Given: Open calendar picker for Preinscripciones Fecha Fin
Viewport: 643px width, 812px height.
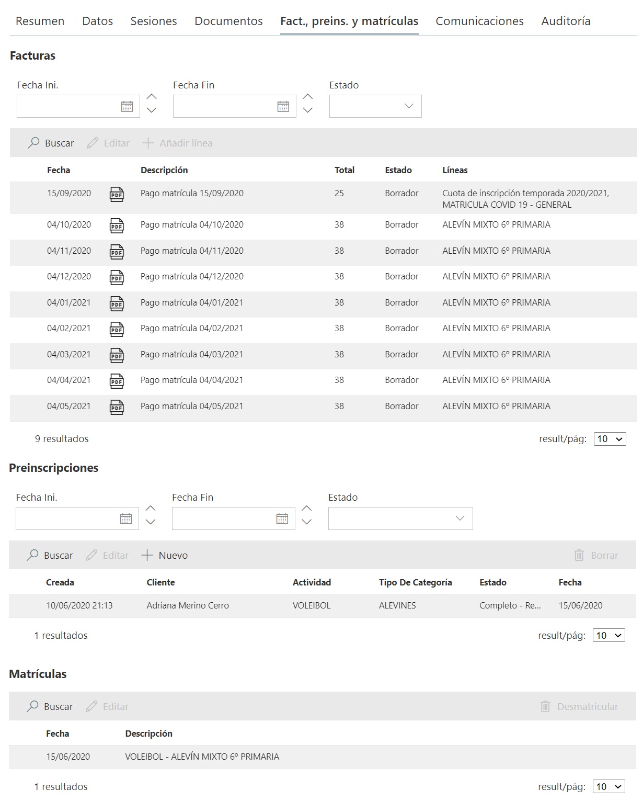Looking at the screenshot, I should [x=282, y=519].
